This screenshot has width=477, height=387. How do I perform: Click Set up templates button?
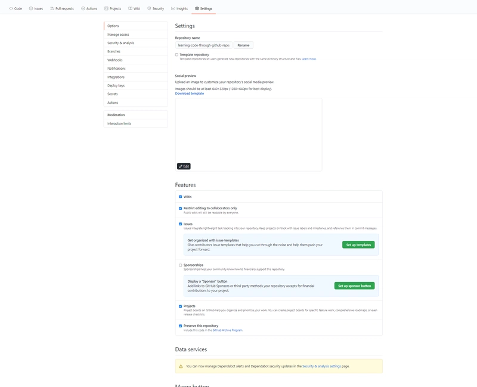[358, 245]
